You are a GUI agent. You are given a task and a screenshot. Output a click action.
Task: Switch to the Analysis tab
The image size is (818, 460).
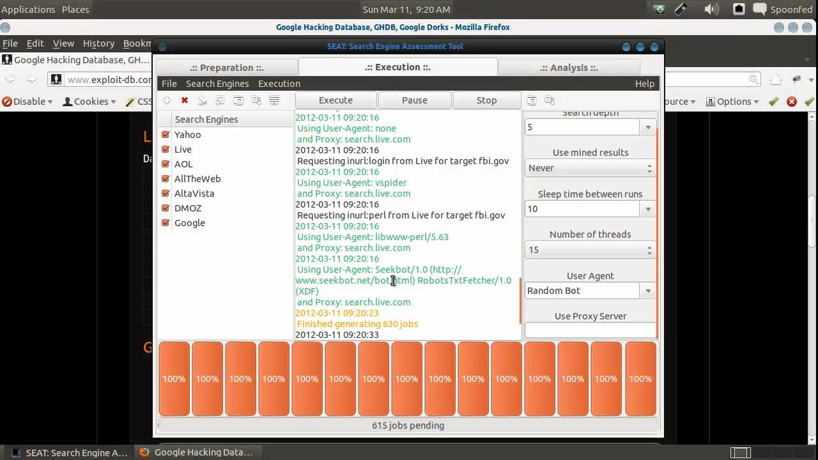569,68
